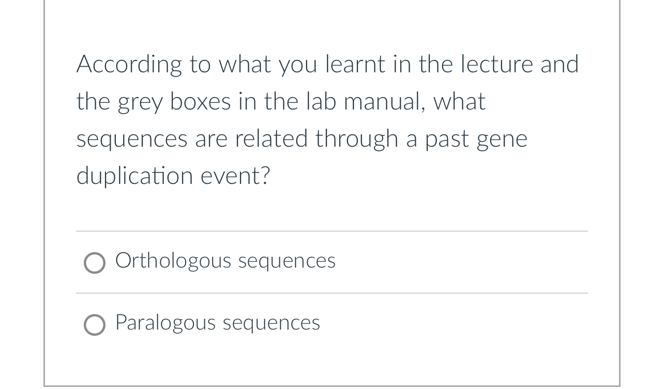Click the word "through" in the question

pyautogui.click(x=356, y=139)
